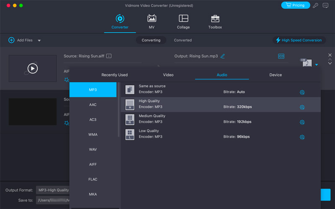Click the Low Quality L preset icon
Image resolution: width=335 pixels, height=209 pixels.
tap(130, 135)
